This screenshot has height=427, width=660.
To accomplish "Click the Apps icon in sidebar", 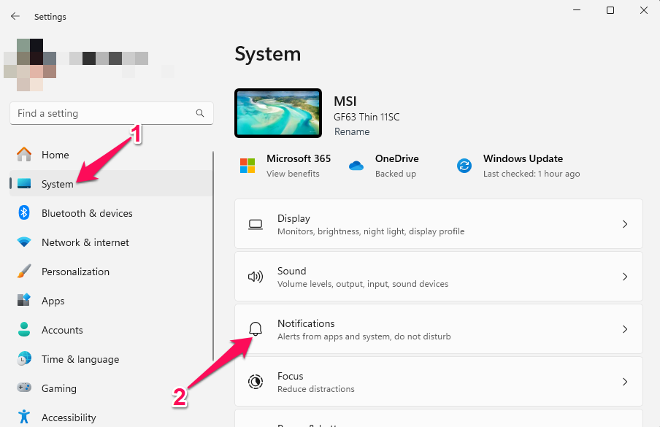I will (24, 301).
